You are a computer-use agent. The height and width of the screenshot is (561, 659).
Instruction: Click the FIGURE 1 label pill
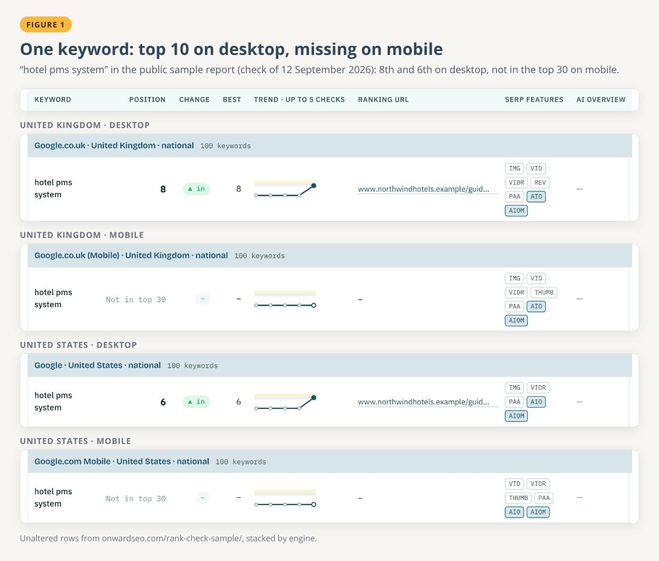pos(46,25)
